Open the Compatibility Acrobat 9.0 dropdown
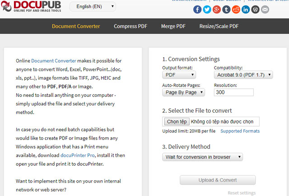 coord(243,75)
